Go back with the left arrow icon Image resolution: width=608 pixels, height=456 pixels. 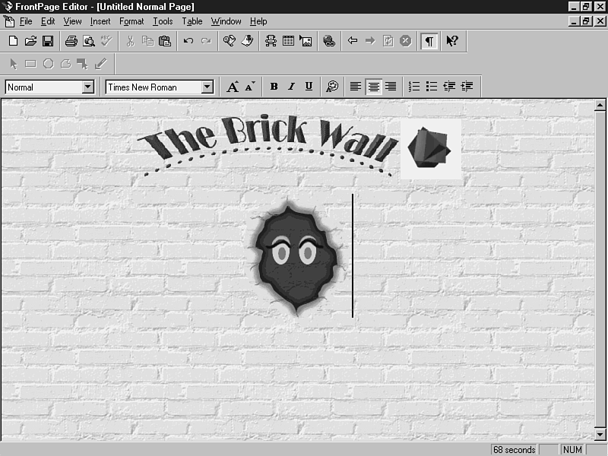[353, 41]
